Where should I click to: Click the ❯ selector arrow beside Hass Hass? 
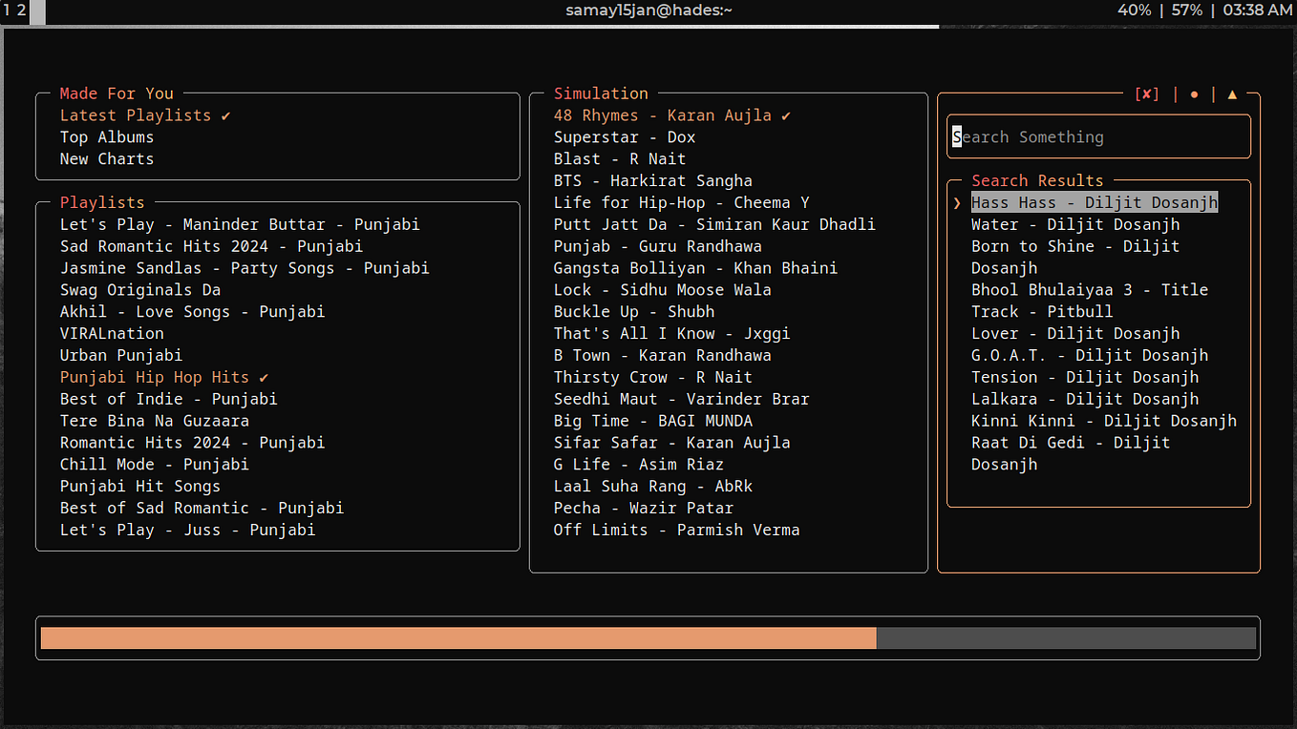(x=957, y=202)
